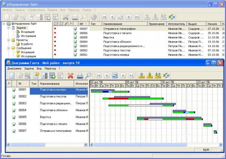Open the document preview icon in Gantt toolbar
Image resolution: width=226 pixels, height=159 pixels.
(x=27, y=75)
